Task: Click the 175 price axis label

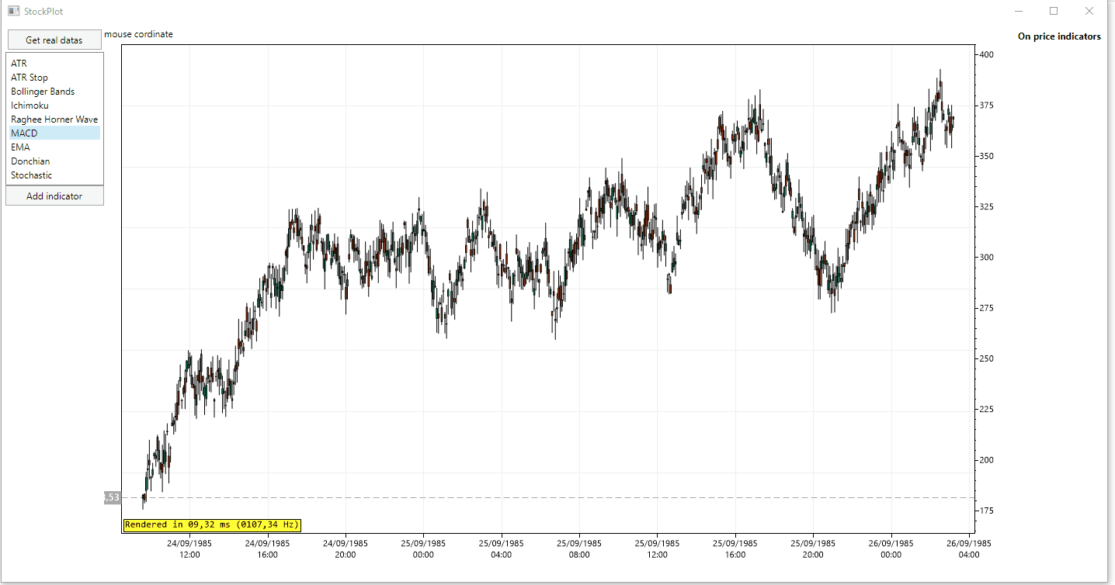Action: tap(987, 511)
